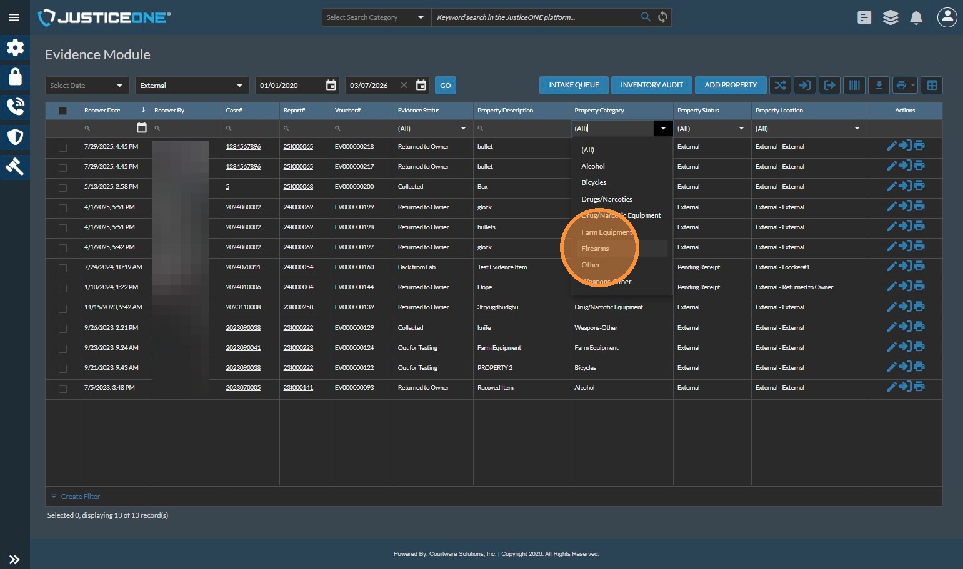Select the checkbox for voucher EV000000160
963x569 pixels.
[62, 268]
